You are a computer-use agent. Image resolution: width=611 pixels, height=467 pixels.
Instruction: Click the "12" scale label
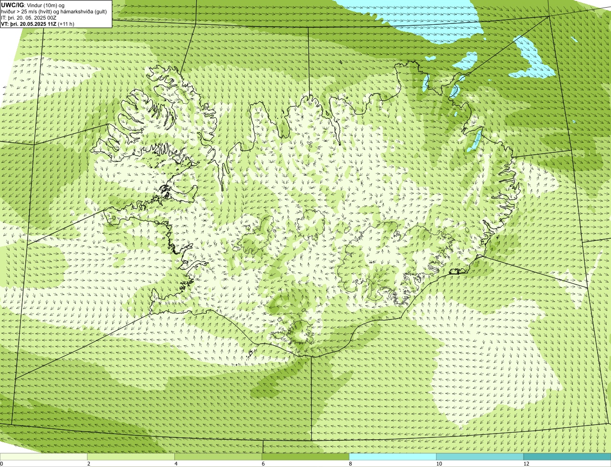coord(526,464)
